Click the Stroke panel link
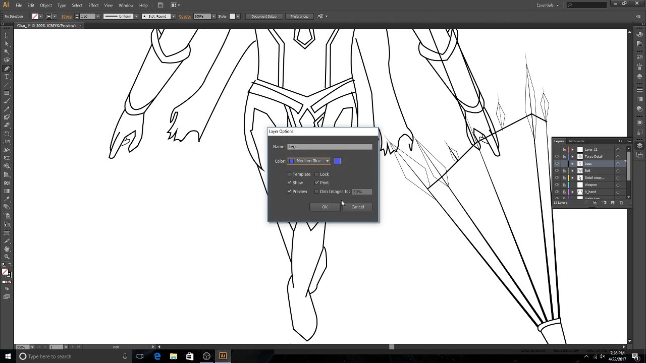This screenshot has height=363, width=646. pyautogui.click(x=67, y=17)
